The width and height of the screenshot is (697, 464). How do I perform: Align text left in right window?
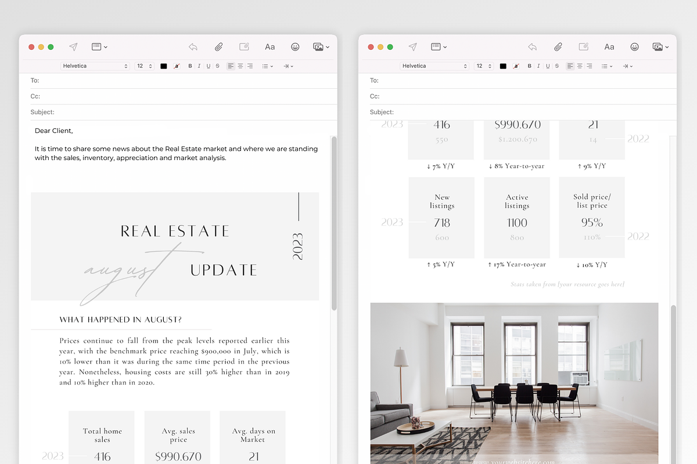570,66
